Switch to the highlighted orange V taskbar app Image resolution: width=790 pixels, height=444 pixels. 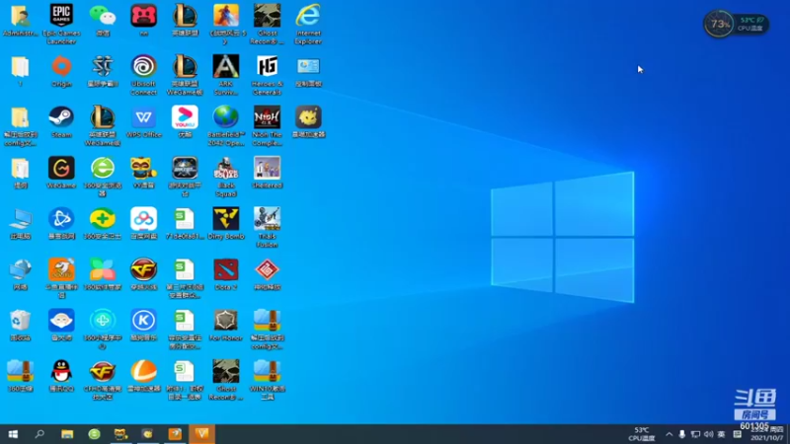[202, 434]
